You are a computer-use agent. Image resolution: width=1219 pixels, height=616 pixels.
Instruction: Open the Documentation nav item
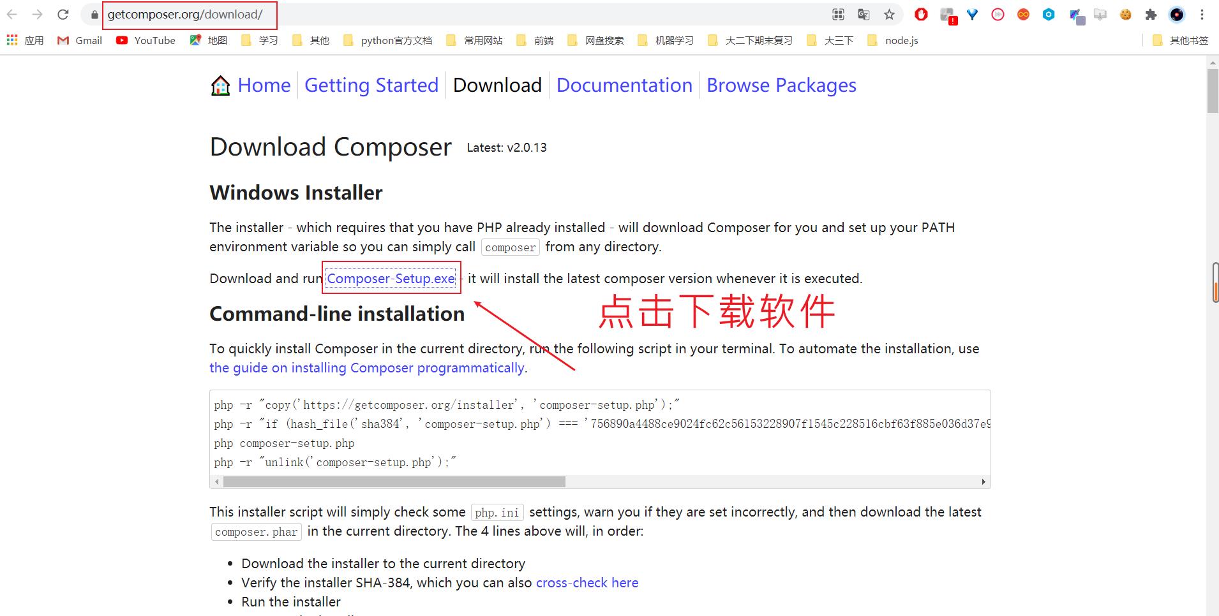tap(624, 85)
